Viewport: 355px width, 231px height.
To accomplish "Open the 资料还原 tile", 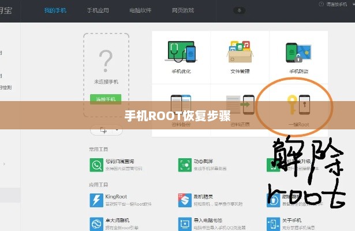I will (x=240, y=110).
